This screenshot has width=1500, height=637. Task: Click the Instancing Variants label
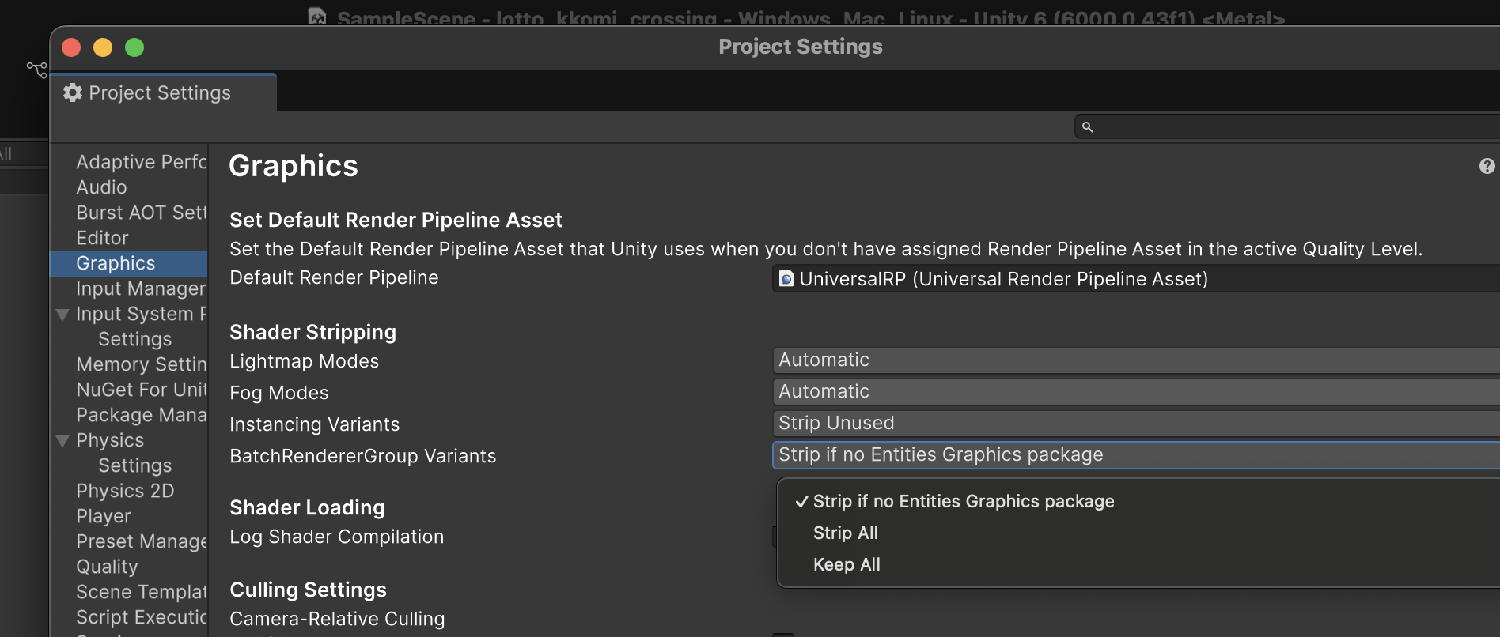coord(314,424)
